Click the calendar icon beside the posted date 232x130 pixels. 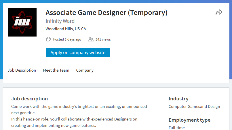pyautogui.click(x=48, y=39)
